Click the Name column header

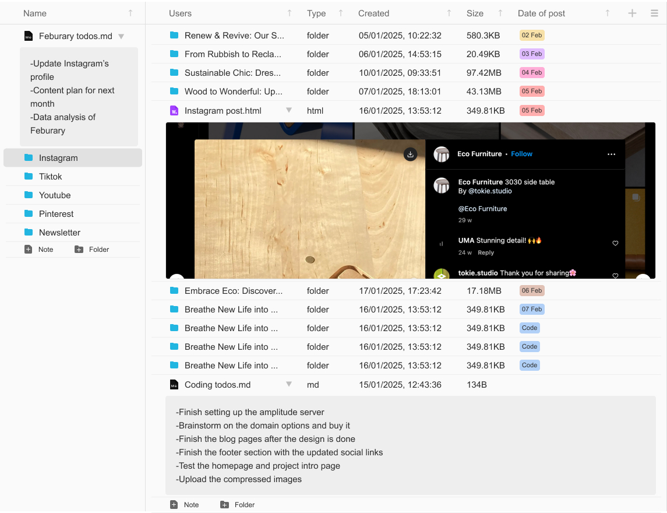click(x=35, y=13)
